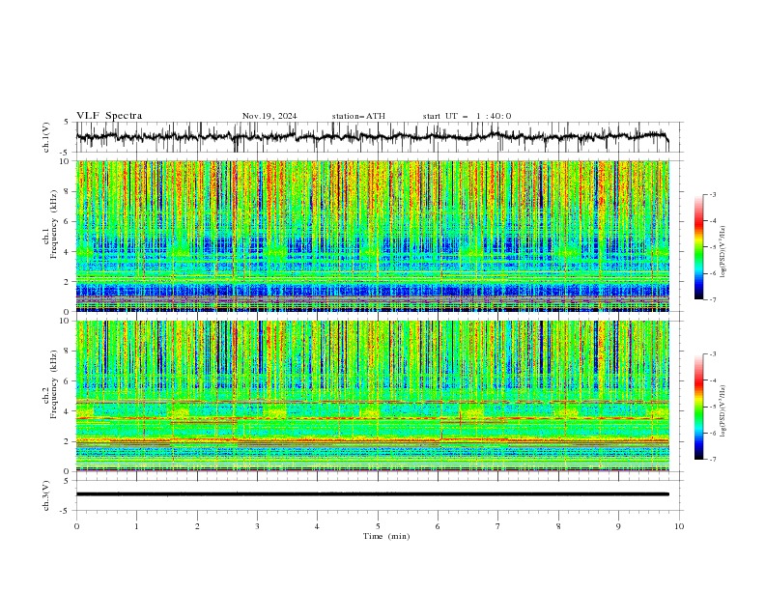Click the log(PSD) label beside ch.2 colorbar
This screenshot has width=765, height=591.
(723, 410)
